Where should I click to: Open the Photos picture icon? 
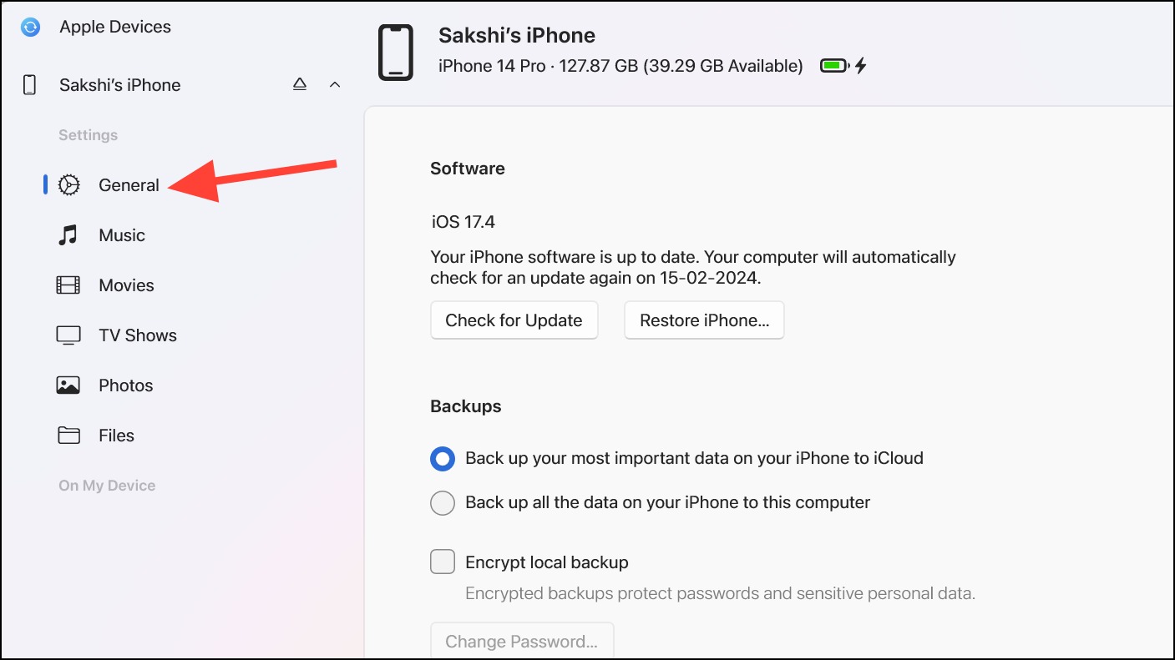[x=68, y=385]
